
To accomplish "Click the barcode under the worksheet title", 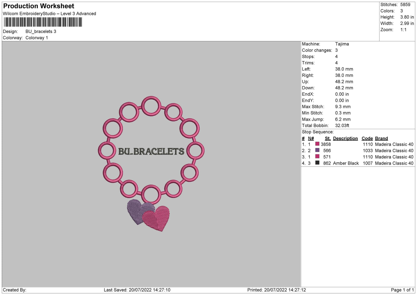I will tap(43, 22).
